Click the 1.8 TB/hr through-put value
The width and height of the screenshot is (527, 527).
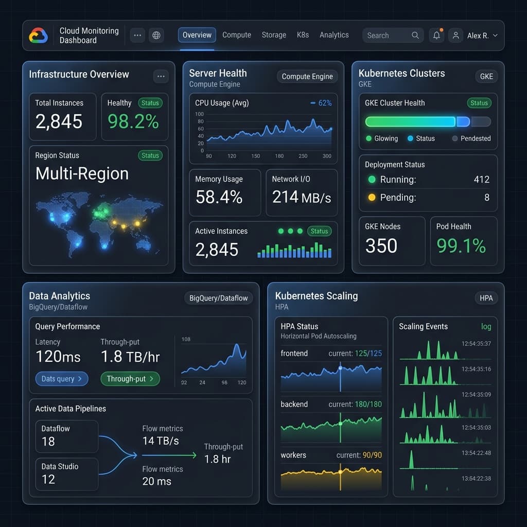tap(130, 357)
